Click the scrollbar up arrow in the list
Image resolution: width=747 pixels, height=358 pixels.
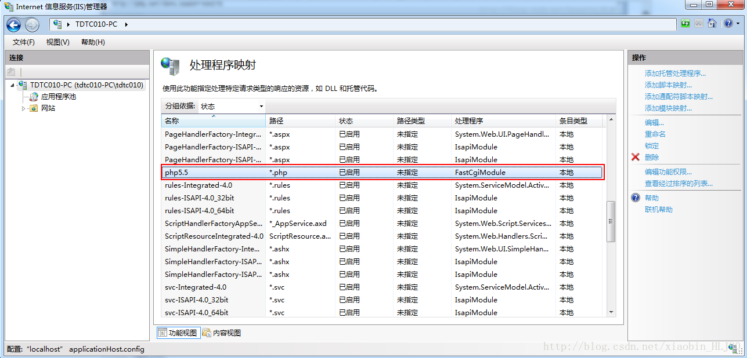click(610, 120)
